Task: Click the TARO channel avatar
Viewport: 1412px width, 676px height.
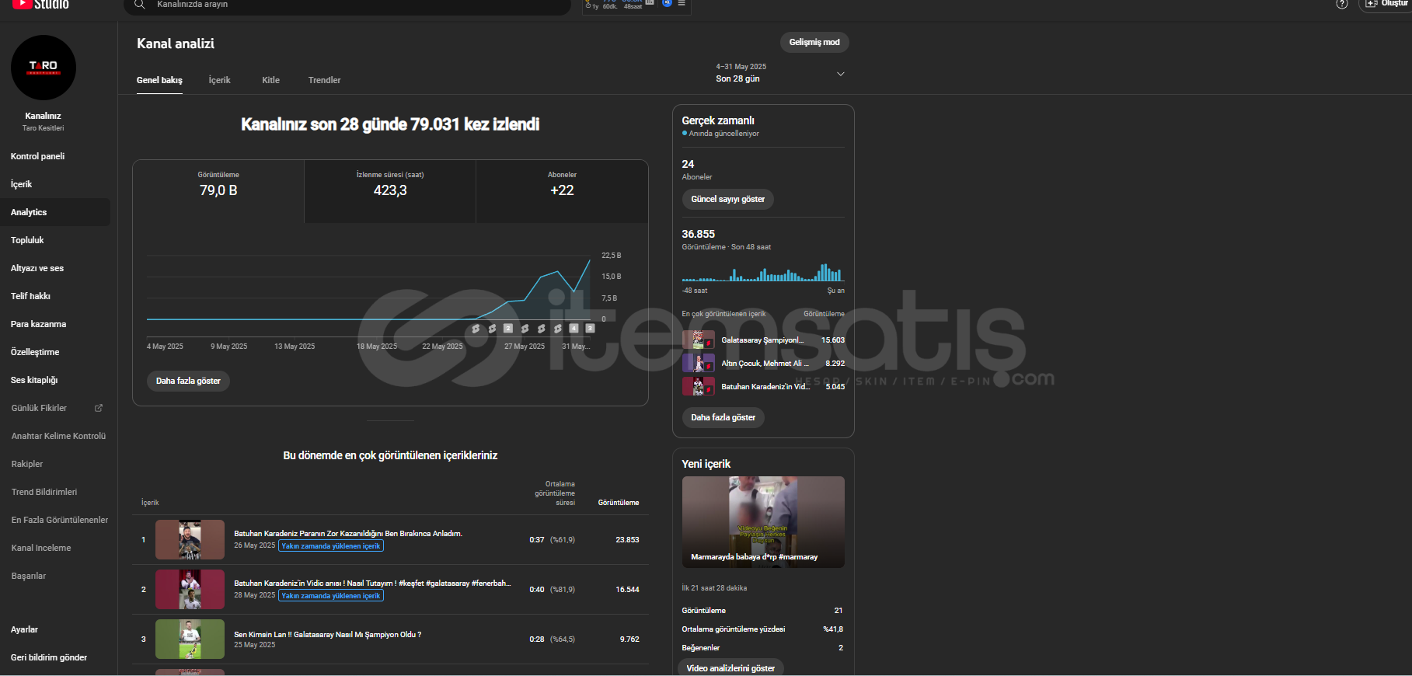Action: (44, 68)
